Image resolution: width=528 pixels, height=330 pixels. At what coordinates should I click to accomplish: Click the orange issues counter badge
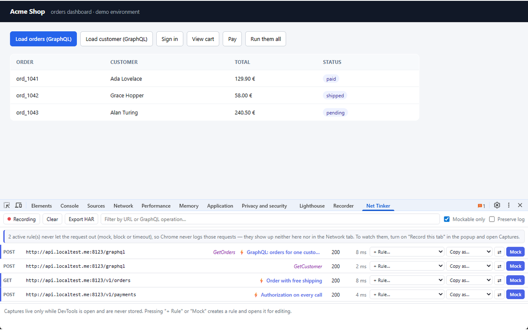(481, 206)
